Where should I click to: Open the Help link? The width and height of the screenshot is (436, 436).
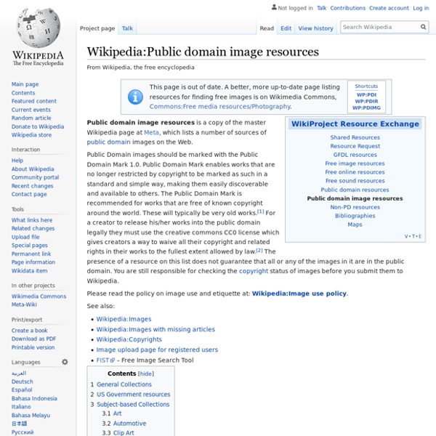point(17,161)
